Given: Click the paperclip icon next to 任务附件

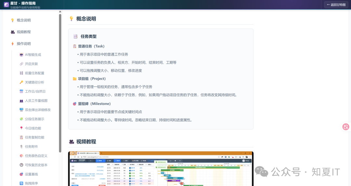Looking at the screenshot, I should [21, 146].
